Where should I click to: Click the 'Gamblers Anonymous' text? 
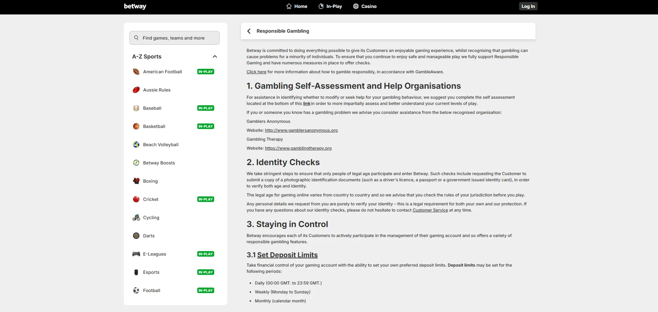(268, 121)
